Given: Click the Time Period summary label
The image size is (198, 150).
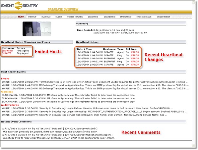Looking at the screenshot, I should [85, 30].
